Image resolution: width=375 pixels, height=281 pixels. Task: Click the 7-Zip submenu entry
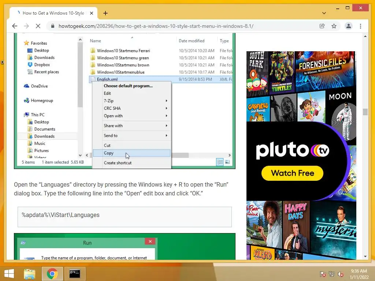(131, 101)
